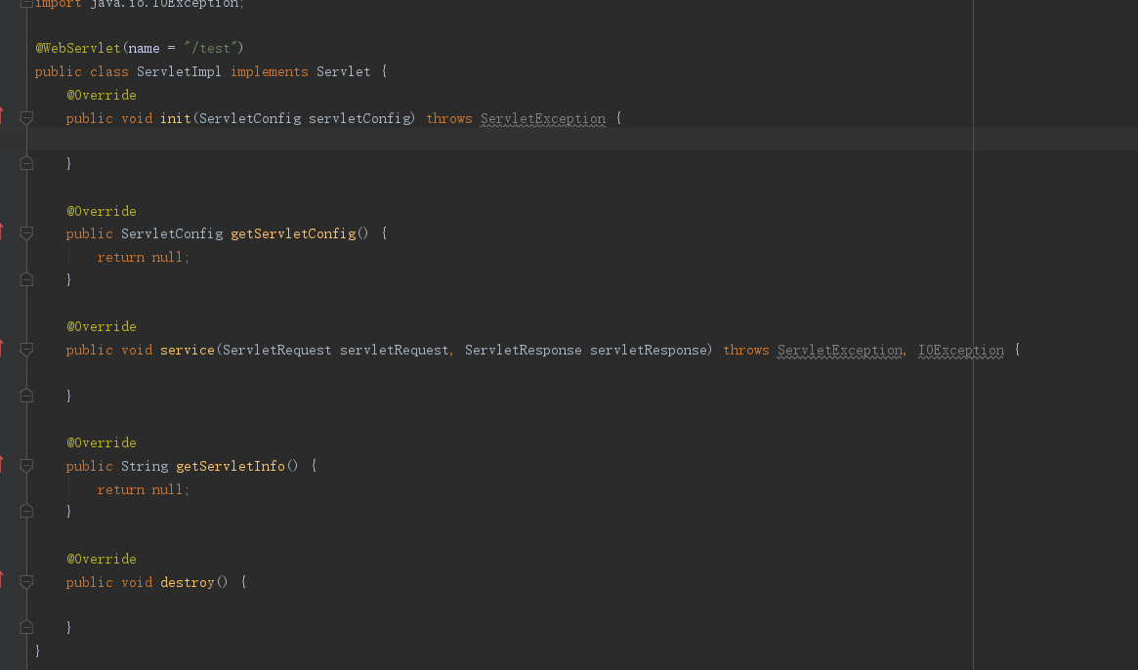Click return null inside getServletInfo
Viewport: 1138px width, 670px height.
[x=144, y=488]
